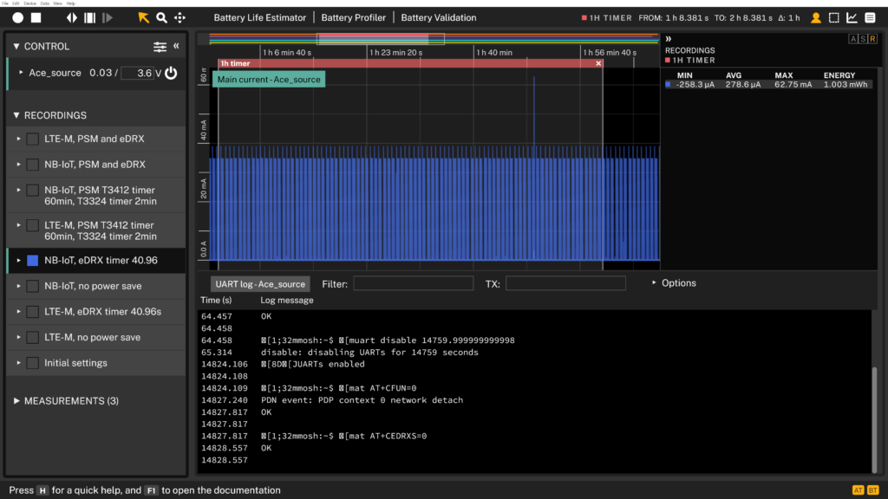Choose the four-way pan tool

[180, 17]
